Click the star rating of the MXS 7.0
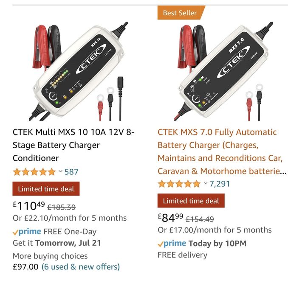 (x=179, y=184)
